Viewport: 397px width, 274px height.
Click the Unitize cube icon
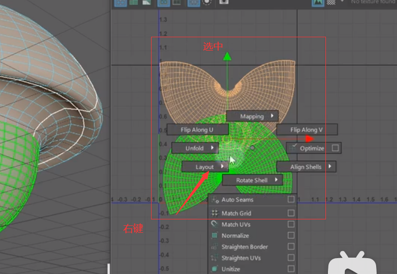215,269
